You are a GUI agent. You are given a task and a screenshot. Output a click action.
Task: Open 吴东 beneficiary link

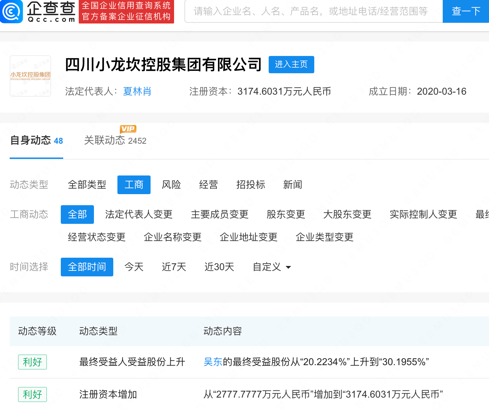click(213, 362)
